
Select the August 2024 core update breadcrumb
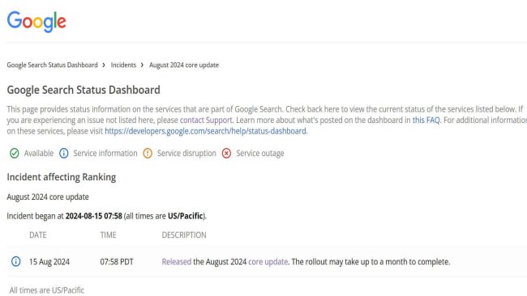(x=184, y=65)
